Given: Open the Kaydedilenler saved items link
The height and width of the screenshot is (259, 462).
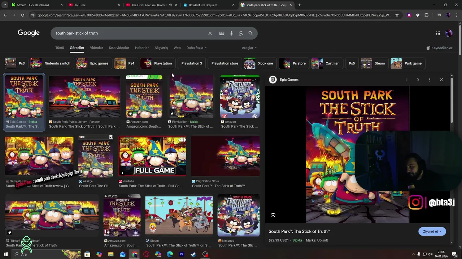Looking at the screenshot, I should click(439, 48).
